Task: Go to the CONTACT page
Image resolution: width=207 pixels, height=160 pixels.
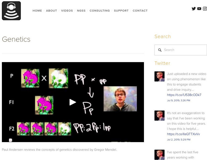Action: [140, 11]
